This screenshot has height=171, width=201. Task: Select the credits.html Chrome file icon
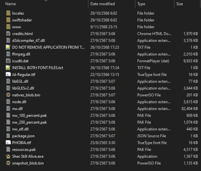point(8,34)
